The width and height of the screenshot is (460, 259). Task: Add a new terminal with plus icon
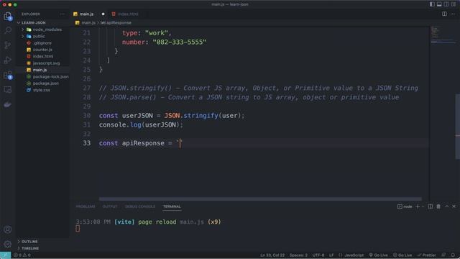tap(418, 206)
